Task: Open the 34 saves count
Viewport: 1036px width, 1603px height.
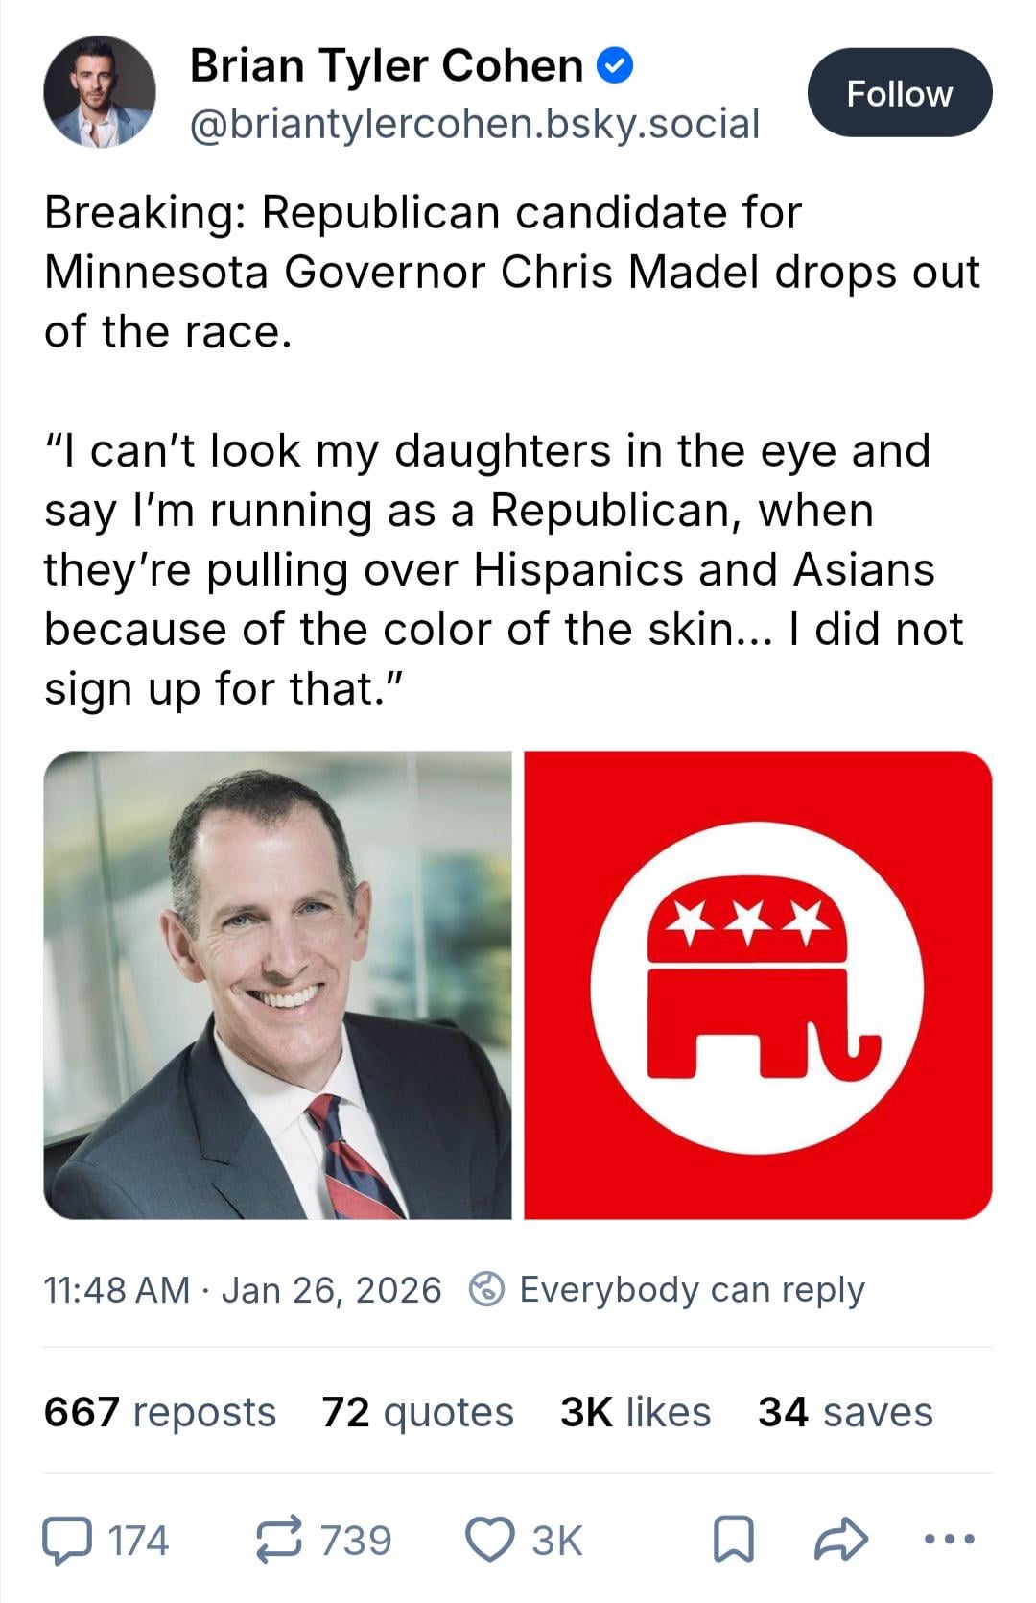Action: coord(845,1412)
